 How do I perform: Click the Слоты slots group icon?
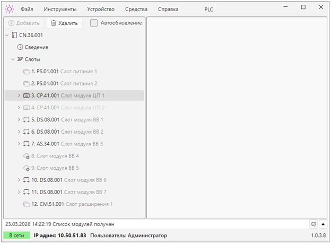[x=20, y=59]
